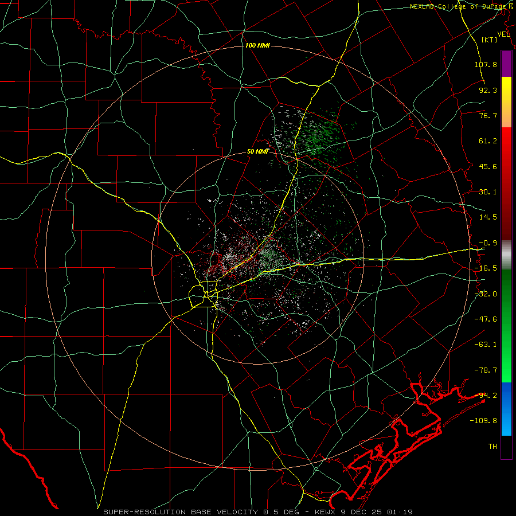Click the -94.2 velocity scale value
Viewport: 516px width, 516px height.
pyautogui.click(x=486, y=396)
